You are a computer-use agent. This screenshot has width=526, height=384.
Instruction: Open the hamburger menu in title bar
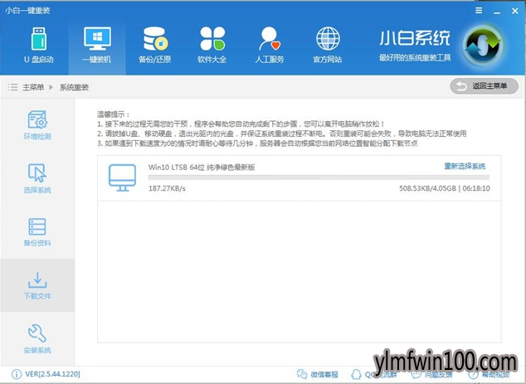click(479, 11)
